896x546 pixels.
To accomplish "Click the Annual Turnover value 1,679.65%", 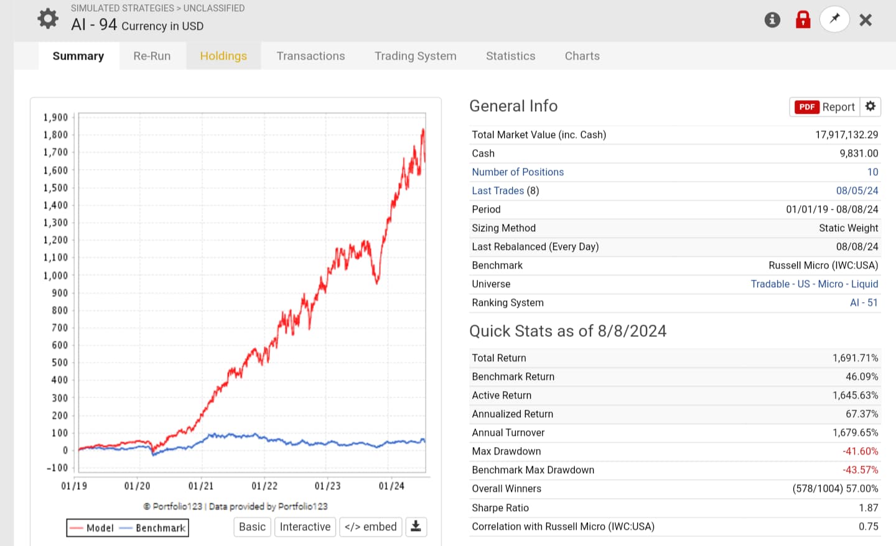I will click(856, 433).
